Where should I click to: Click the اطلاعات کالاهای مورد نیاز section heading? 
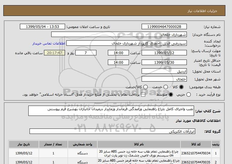point(198,121)
